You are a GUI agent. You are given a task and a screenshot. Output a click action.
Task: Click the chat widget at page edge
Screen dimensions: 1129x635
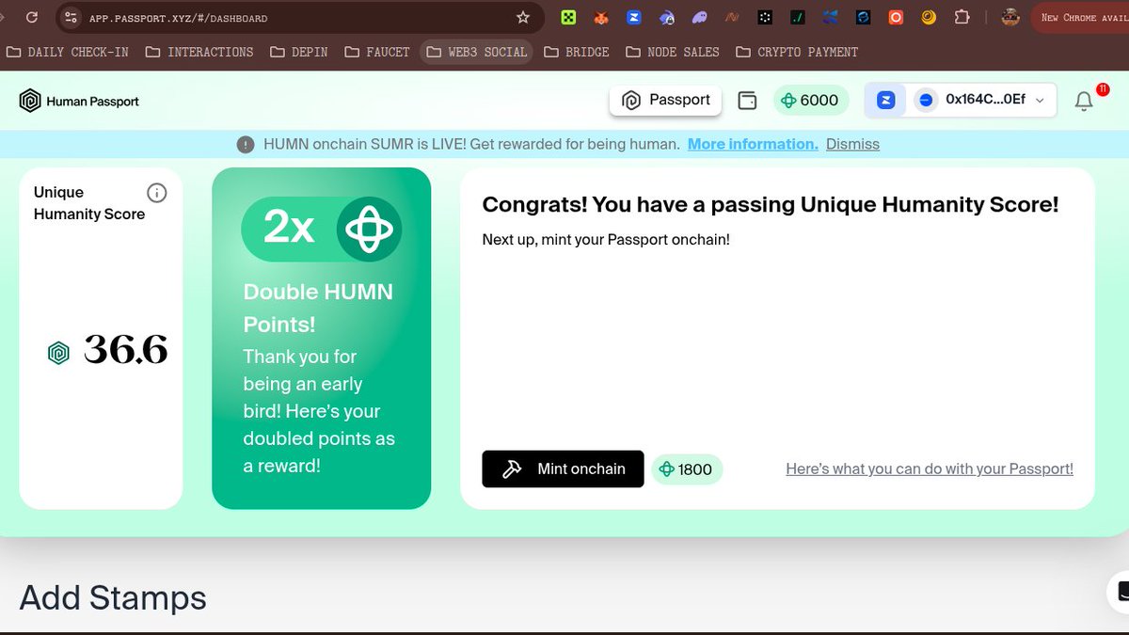point(1120,591)
